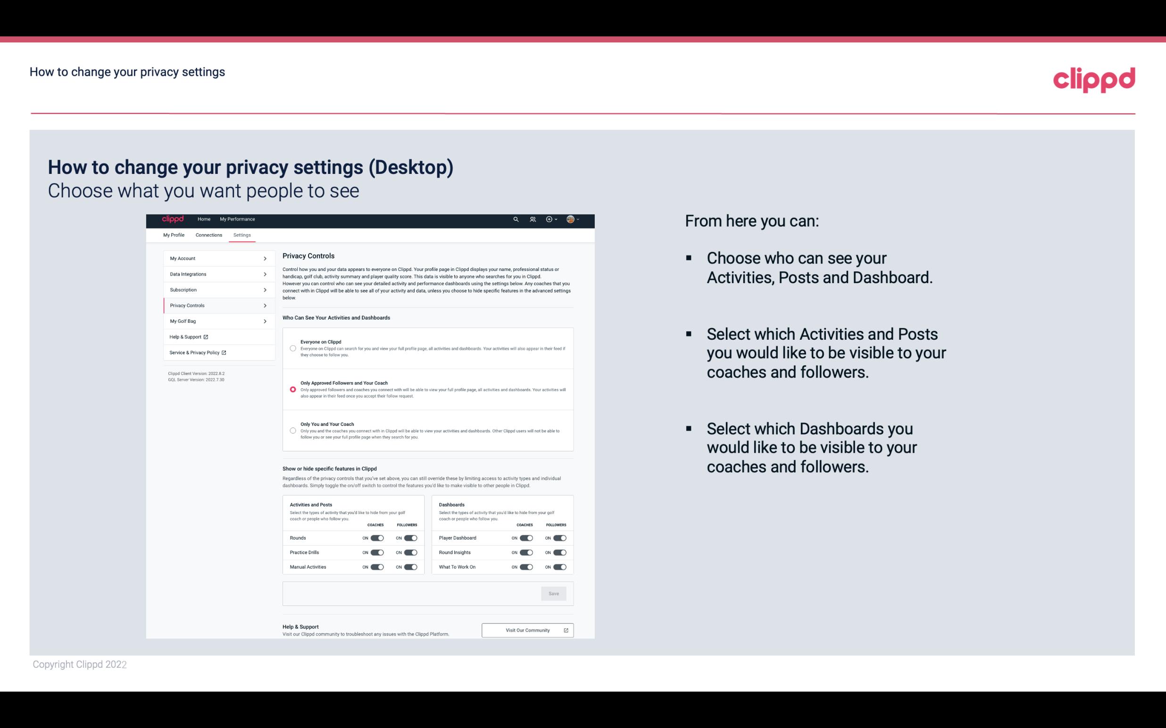Click the Service & Privacy Policy external link icon
This screenshot has width=1166, height=728.
pyautogui.click(x=224, y=352)
